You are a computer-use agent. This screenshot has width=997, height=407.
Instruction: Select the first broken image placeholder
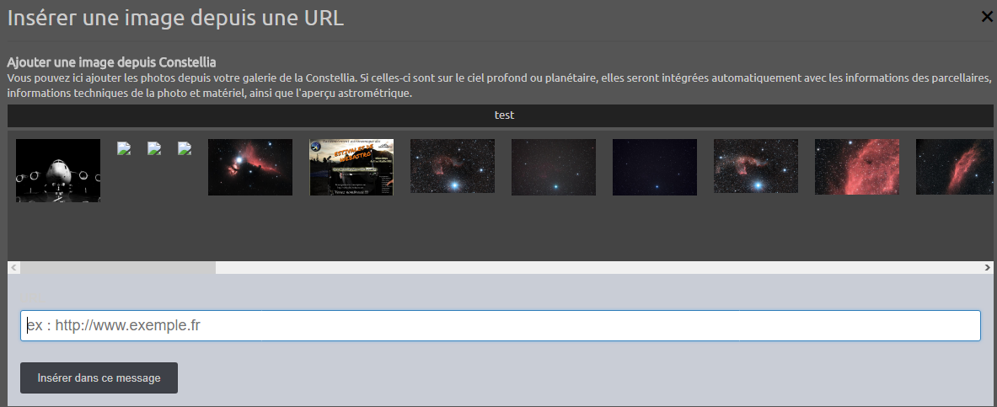point(124,148)
